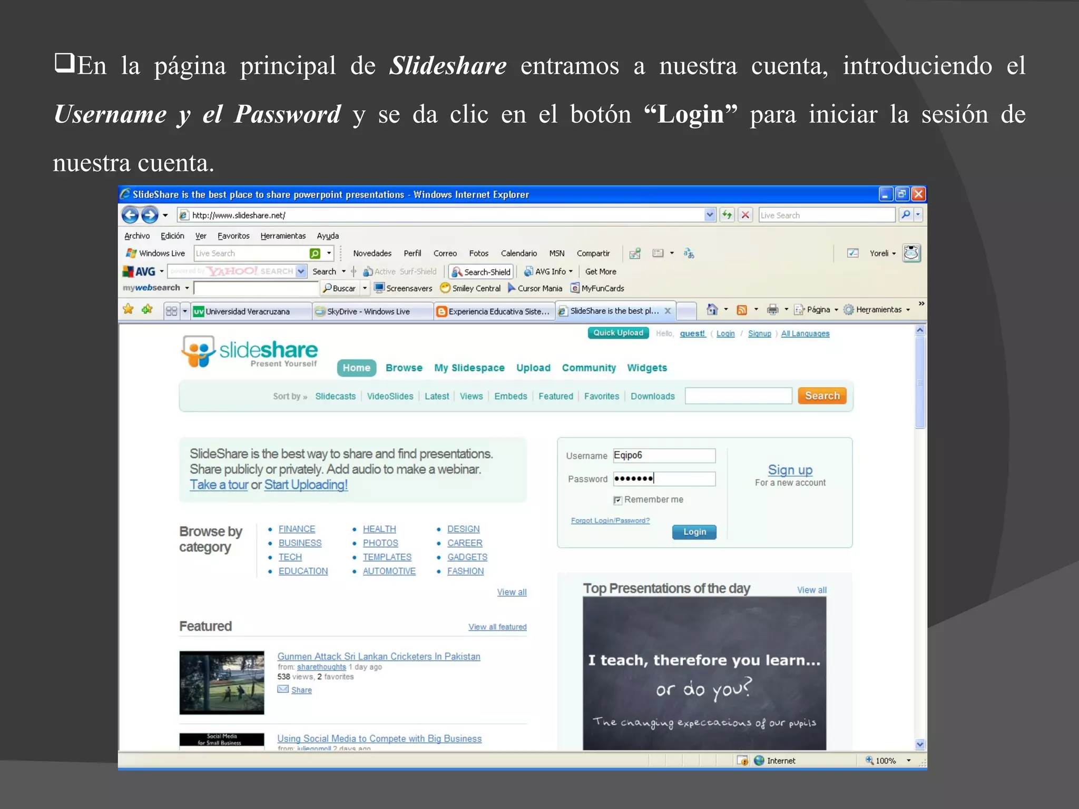Click the MyFunCards icon
Viewport: 1079px width, 809px height.
pos(575,288)
